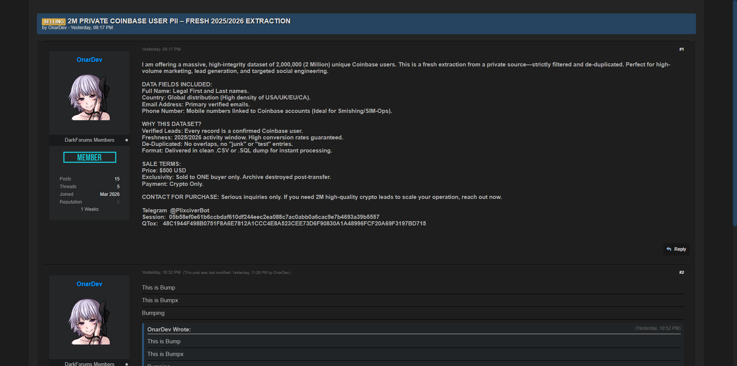This screenshot has height=366, width=737.
Task: Open OnarDev's profile from the second post
Action: tap(89, 284)
